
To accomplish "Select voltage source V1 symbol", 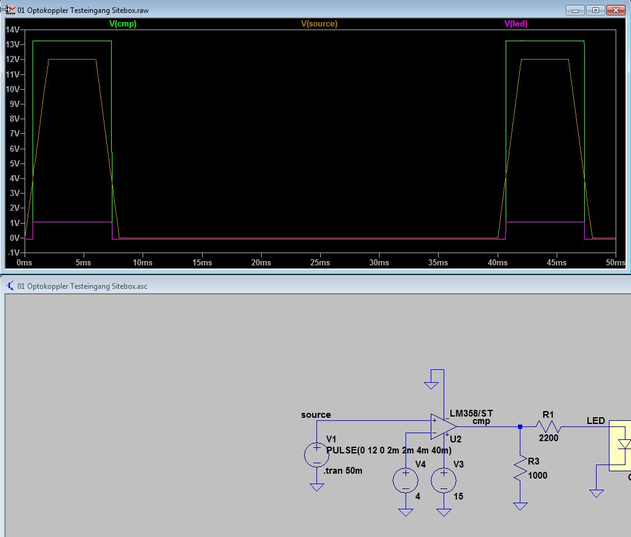I will [316, 455].
